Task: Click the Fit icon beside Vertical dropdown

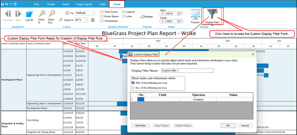Action: 67,13
